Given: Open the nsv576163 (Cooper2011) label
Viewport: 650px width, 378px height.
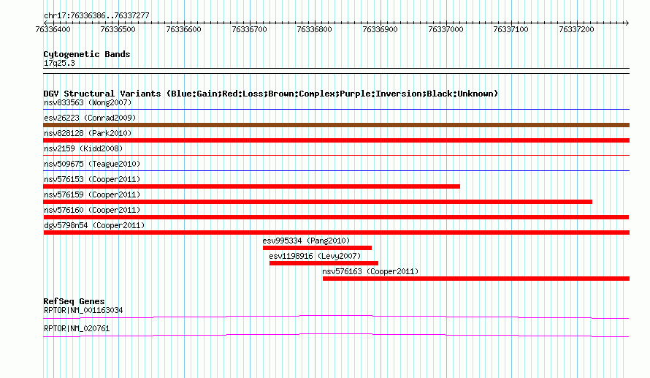Looking at the screenshot, I should pyautogui.click(x=370, y=271).
